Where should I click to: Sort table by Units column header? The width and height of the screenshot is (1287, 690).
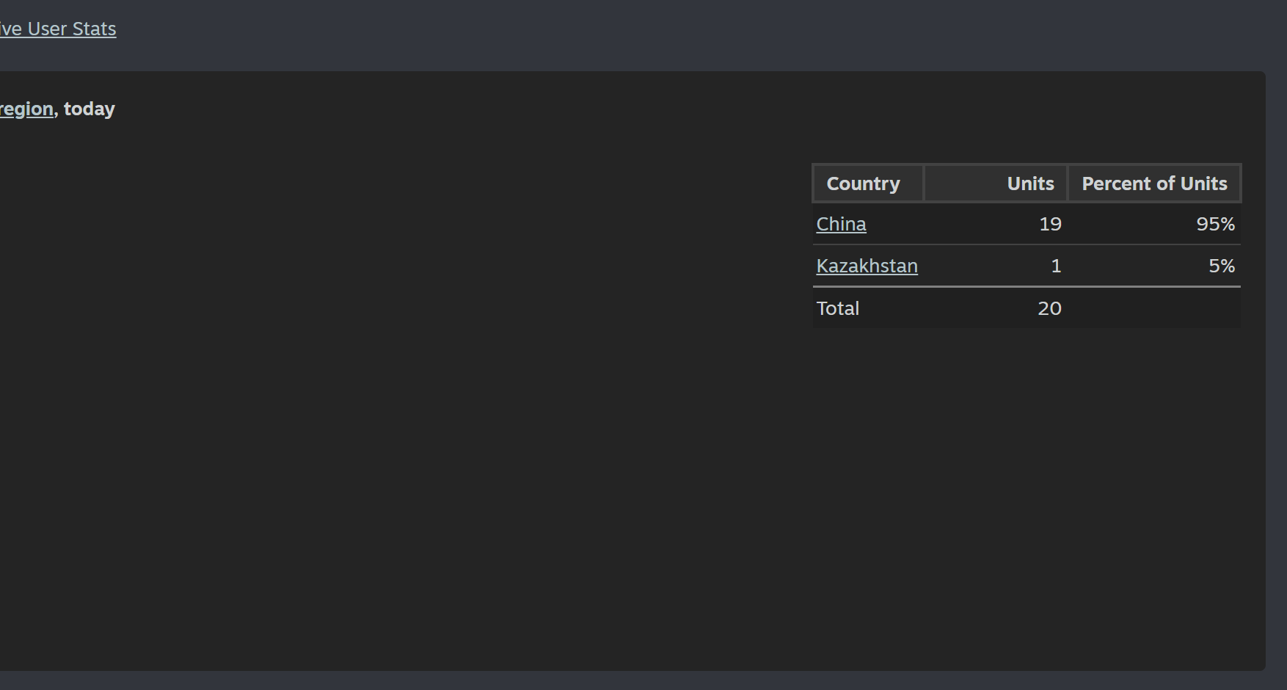coord(1030,184)
